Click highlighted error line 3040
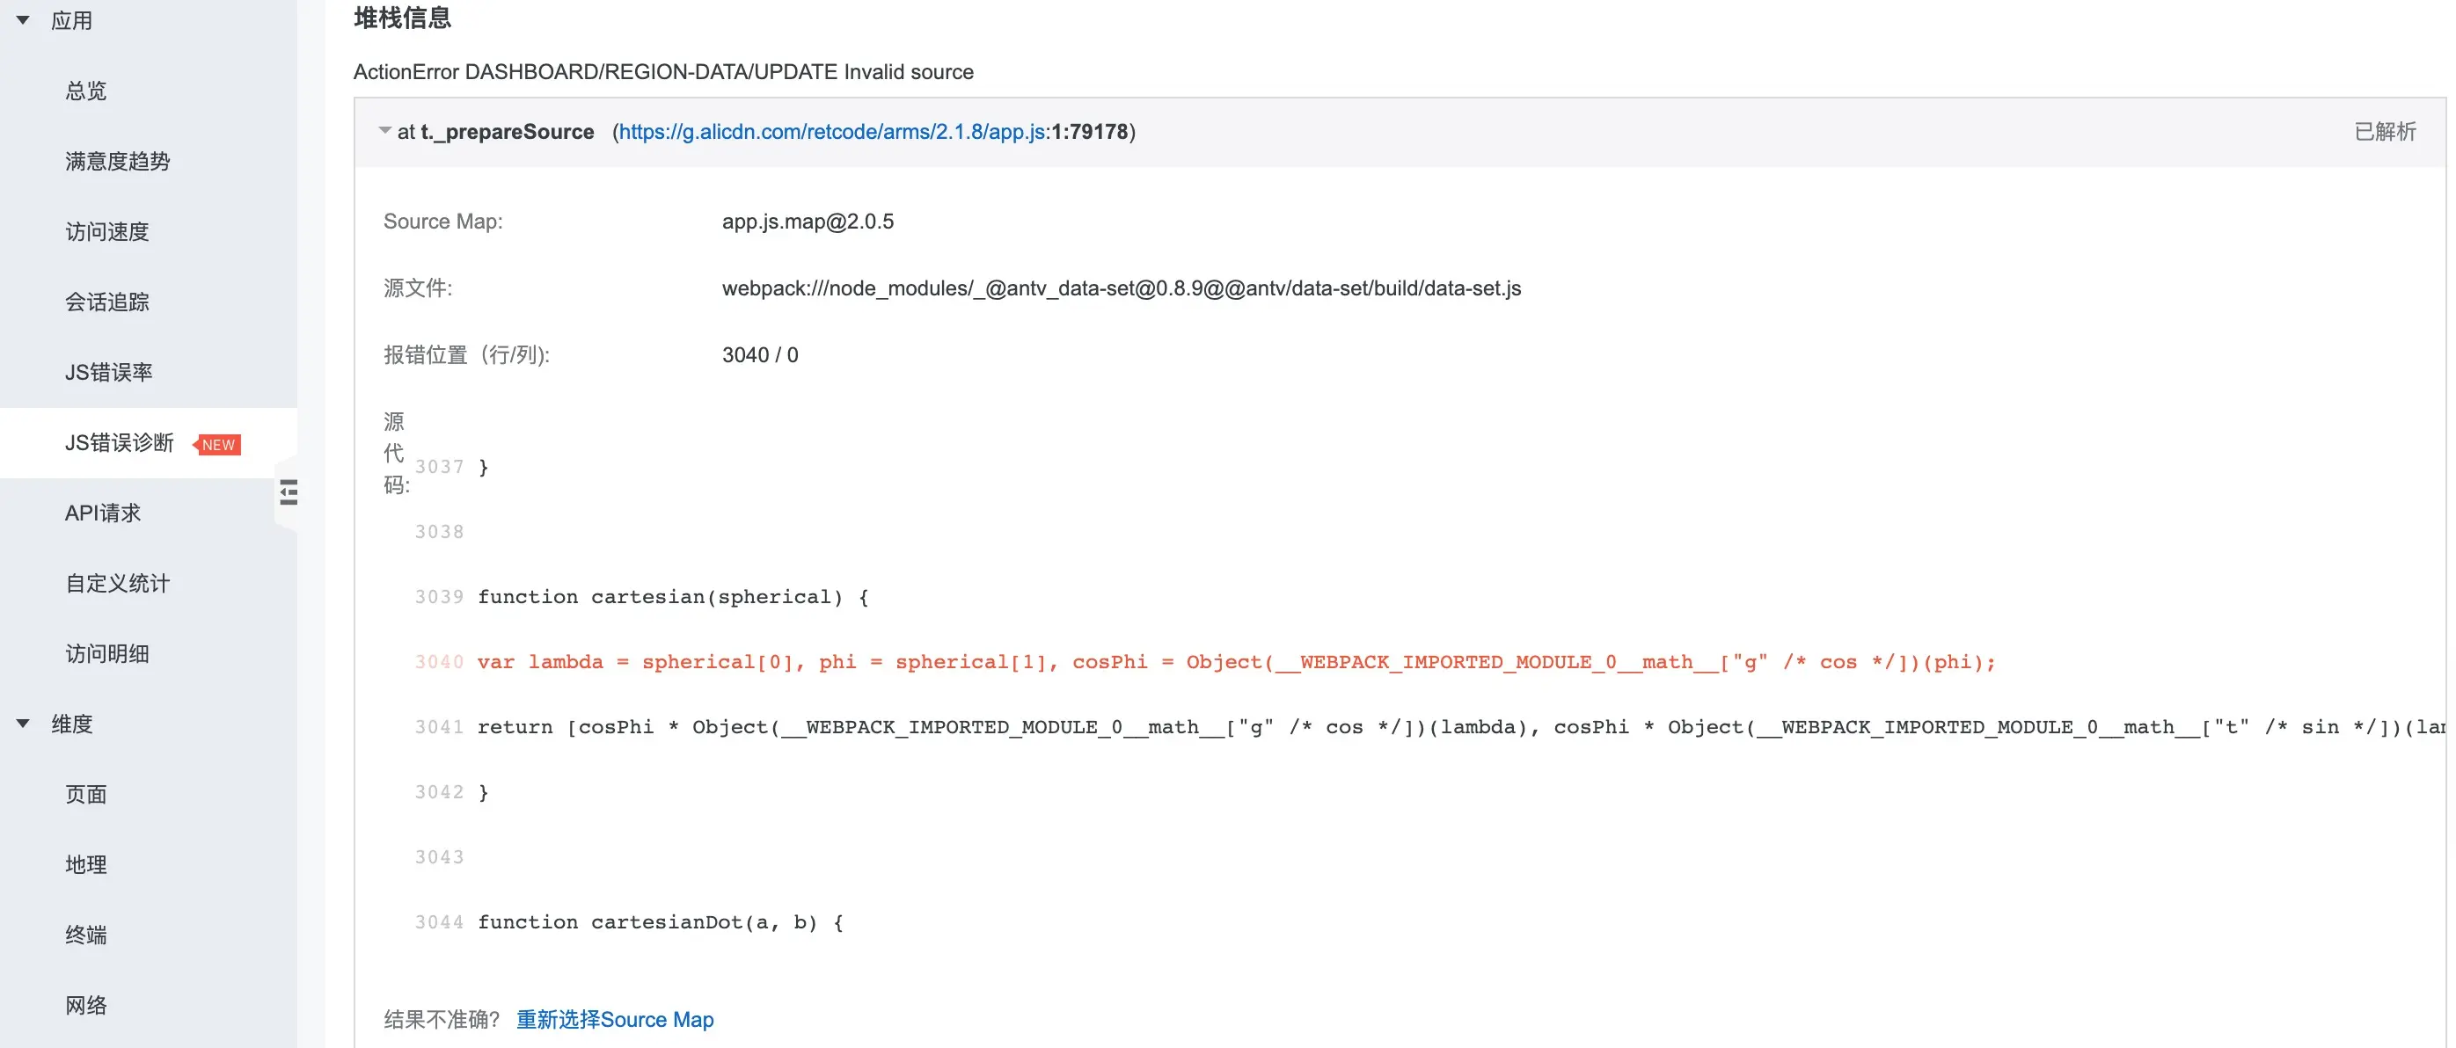 pyautogui.click(x=1235, y=662)
